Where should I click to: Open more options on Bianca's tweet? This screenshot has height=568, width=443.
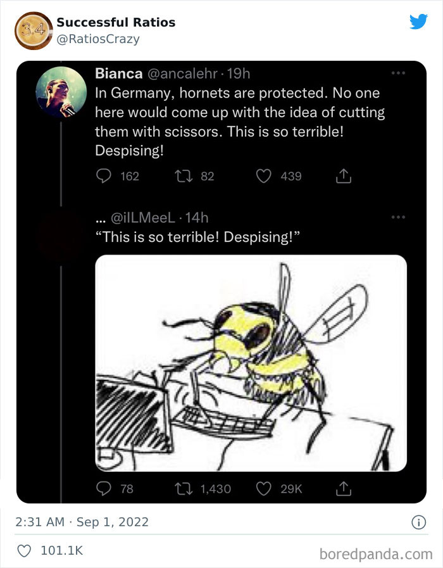[397, 73]
